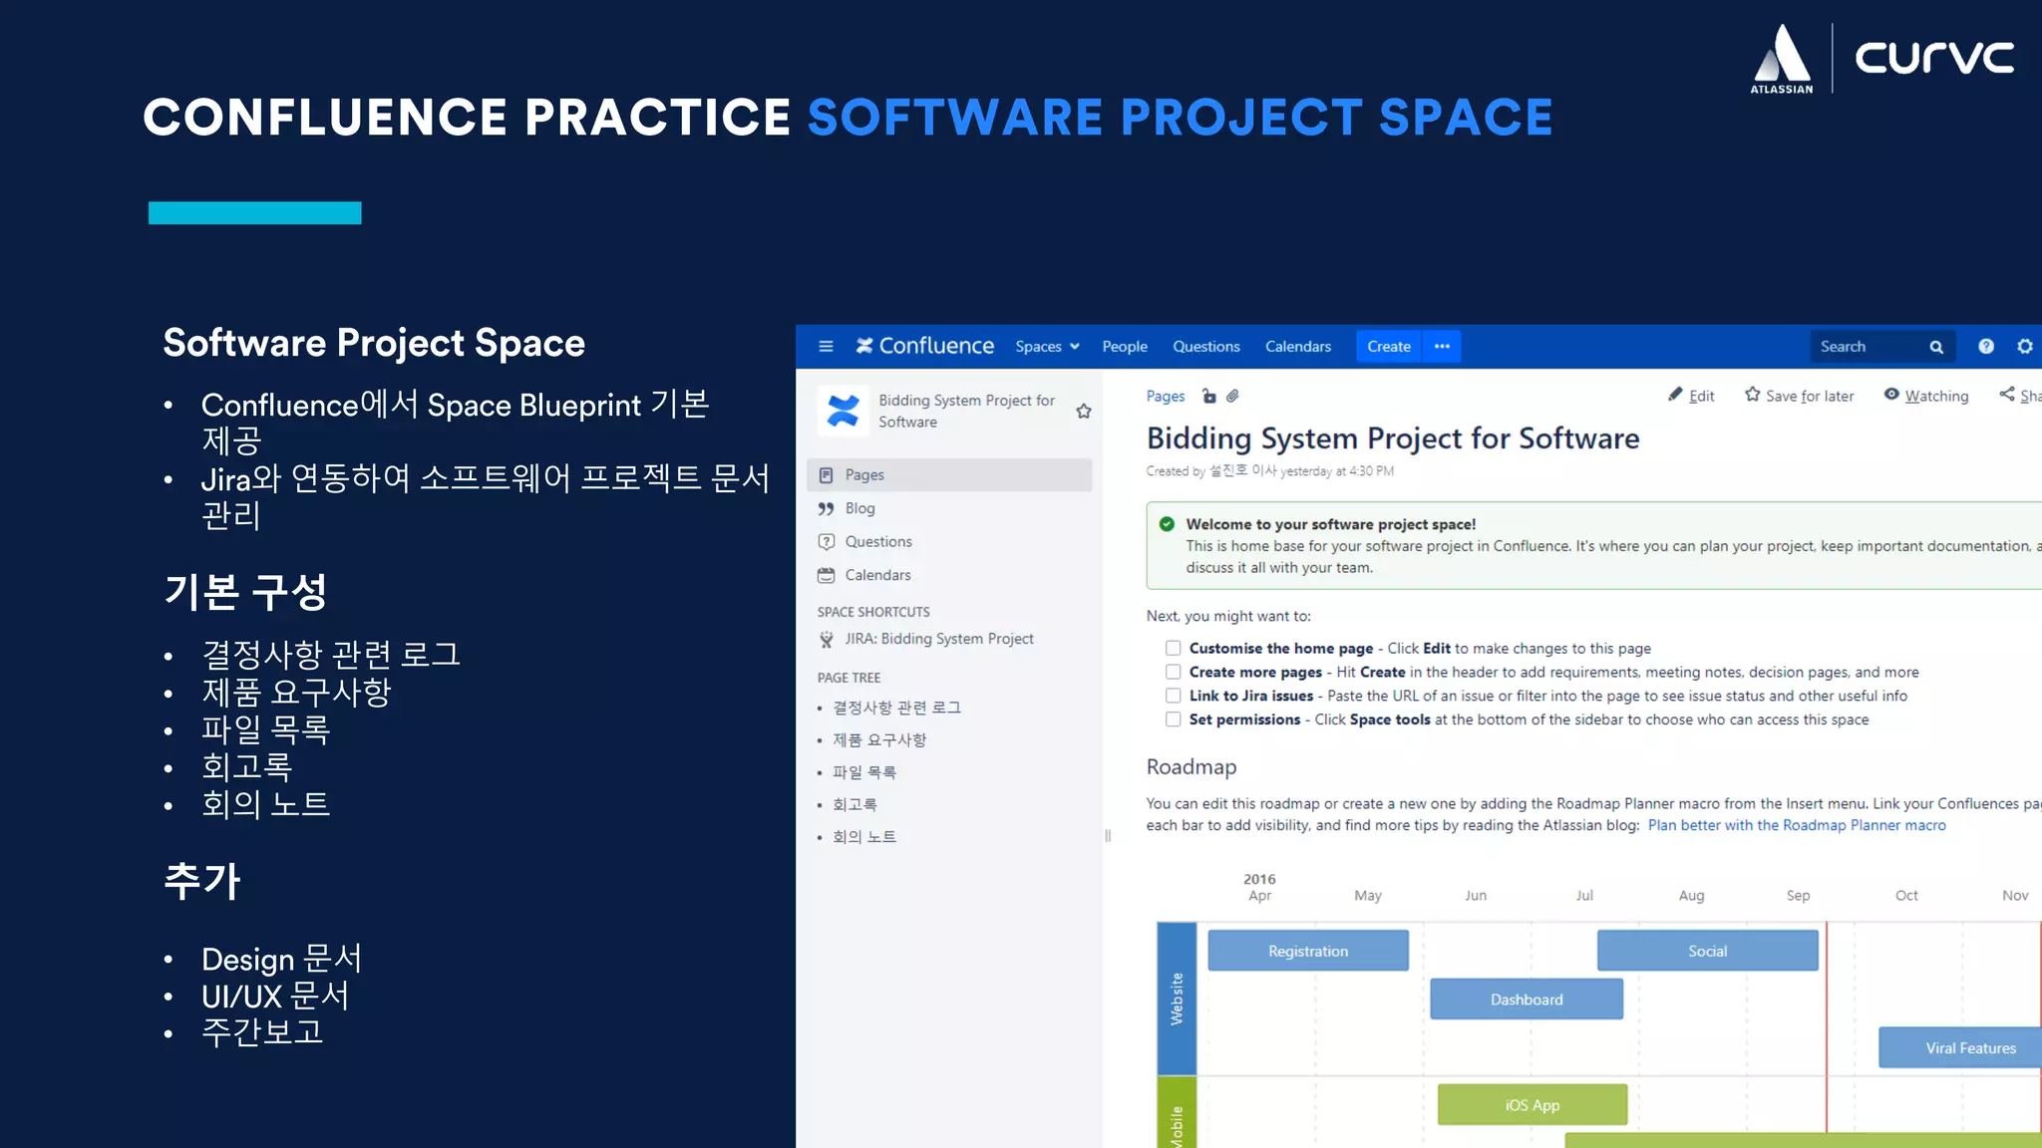Check Customise the home page checkbox
This screenshot has width=2042, height=1148.
(1173, 648)
